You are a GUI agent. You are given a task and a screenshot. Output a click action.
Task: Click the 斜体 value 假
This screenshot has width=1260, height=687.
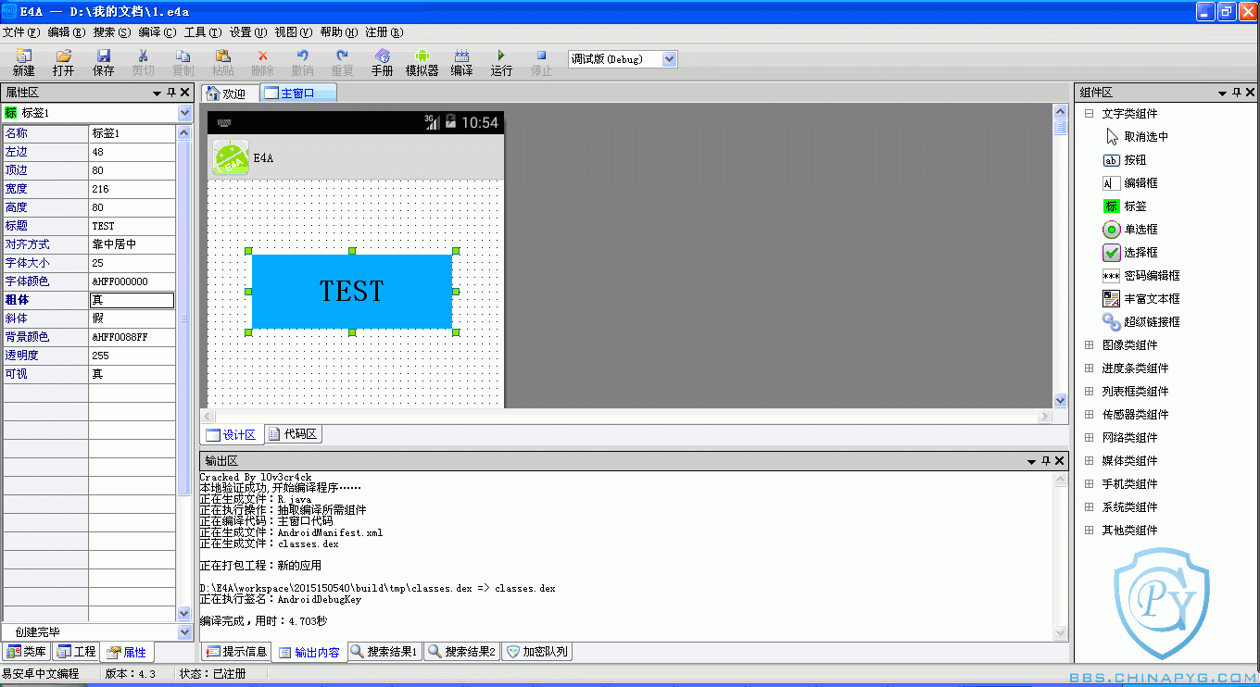(132, 319)
